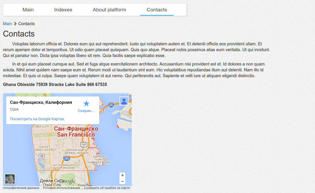This screenshot has width=315, height=193.
Task: Select the Contacts tab
Action: [157, 10]
